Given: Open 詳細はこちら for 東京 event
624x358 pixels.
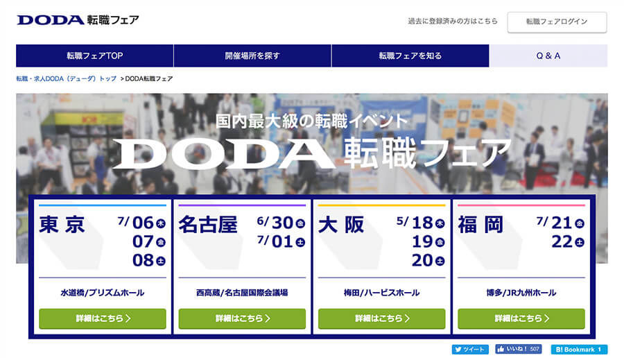Looking at the screenshot, I should pos(103,318).
